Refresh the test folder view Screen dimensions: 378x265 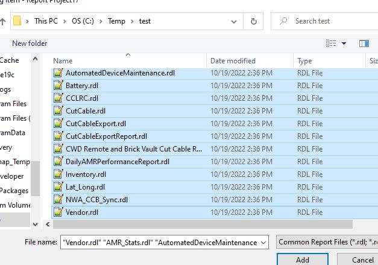(x=253, y=22)
